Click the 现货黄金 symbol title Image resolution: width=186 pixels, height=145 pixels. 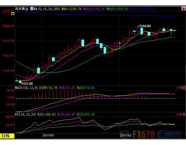click(22, 9)
